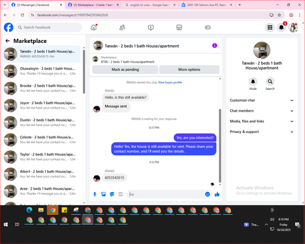Image resolution: width=305 pixels, height=244 pixels.
Task: Open install app icon in address bar
Action: (x=271, y=15)
